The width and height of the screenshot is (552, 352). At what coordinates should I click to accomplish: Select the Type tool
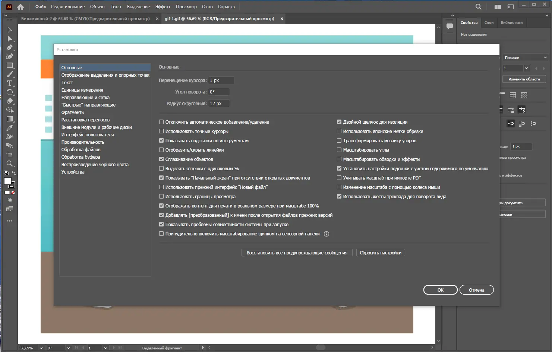coord(10,83)
